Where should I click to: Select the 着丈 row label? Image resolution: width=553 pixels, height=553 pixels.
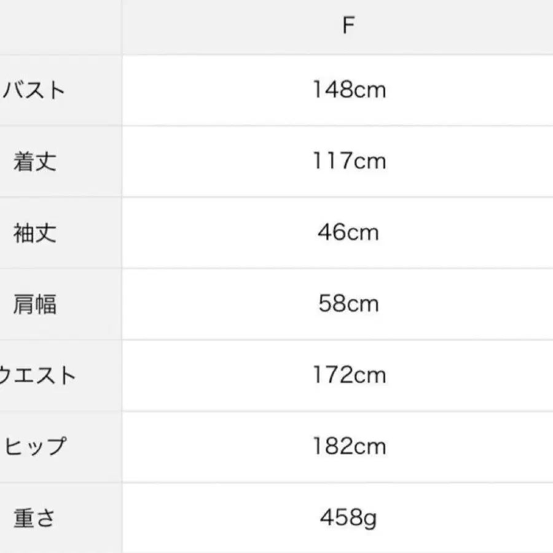[36, 162]
